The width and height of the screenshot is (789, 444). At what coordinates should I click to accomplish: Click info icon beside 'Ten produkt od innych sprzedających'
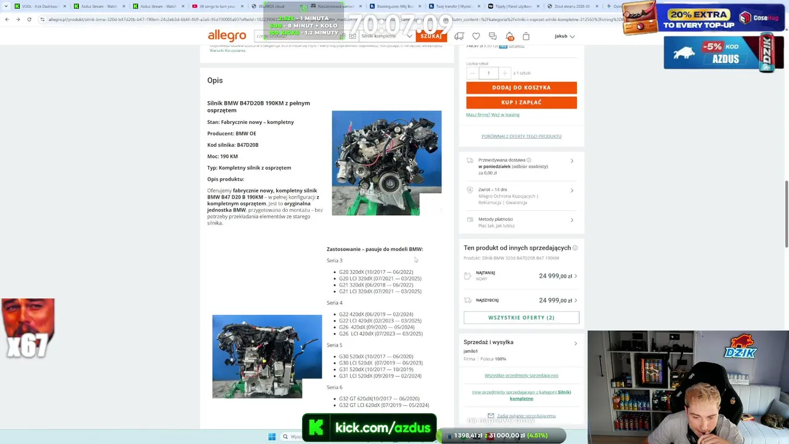575,248
